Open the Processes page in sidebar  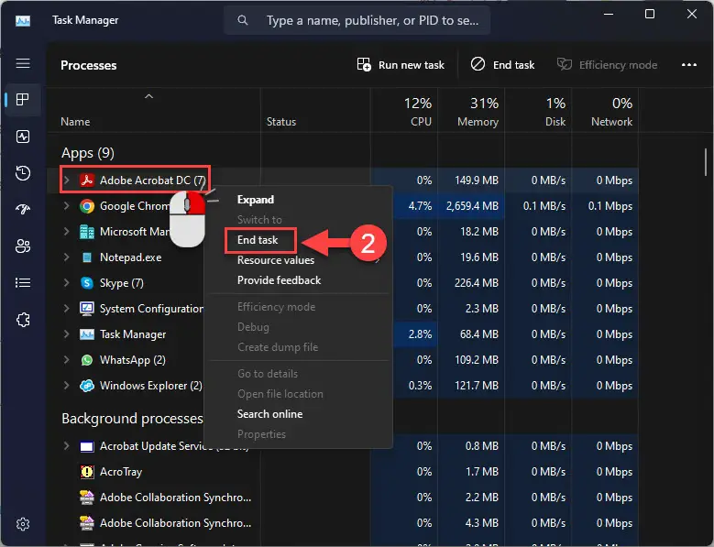click(23, 99)
